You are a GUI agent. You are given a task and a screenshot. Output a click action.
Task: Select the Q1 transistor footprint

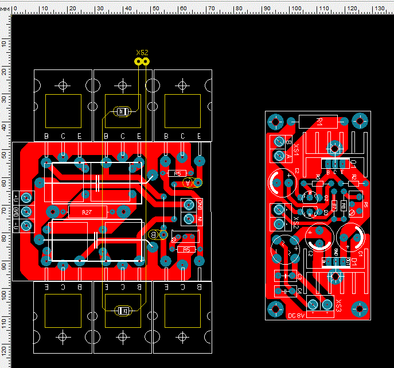pyautogui.click(x=335, y=164)
